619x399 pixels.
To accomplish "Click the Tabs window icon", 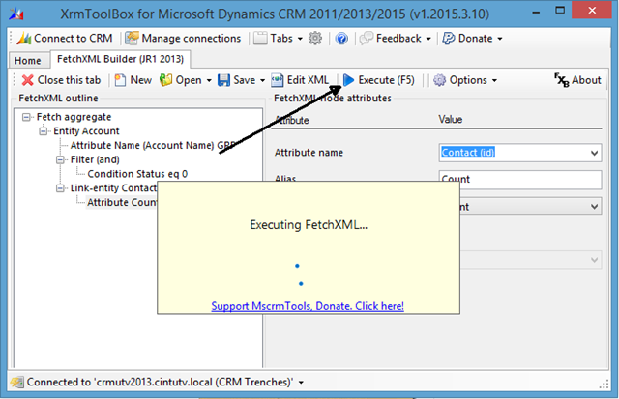I will pos(260,39).
